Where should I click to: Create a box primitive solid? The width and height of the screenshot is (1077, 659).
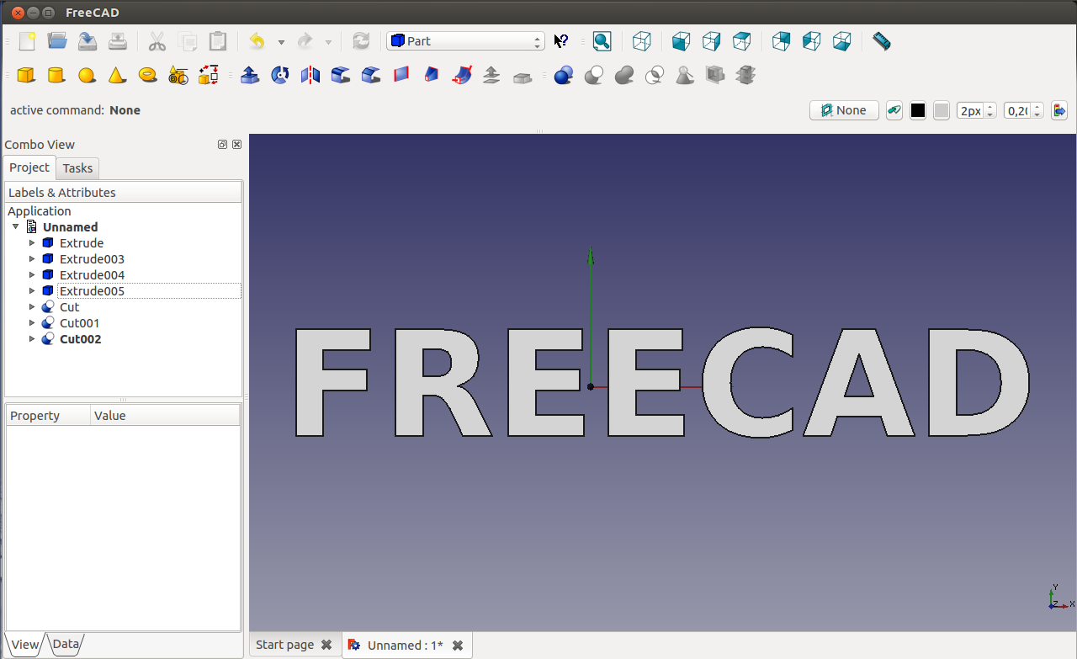[26, 76]
